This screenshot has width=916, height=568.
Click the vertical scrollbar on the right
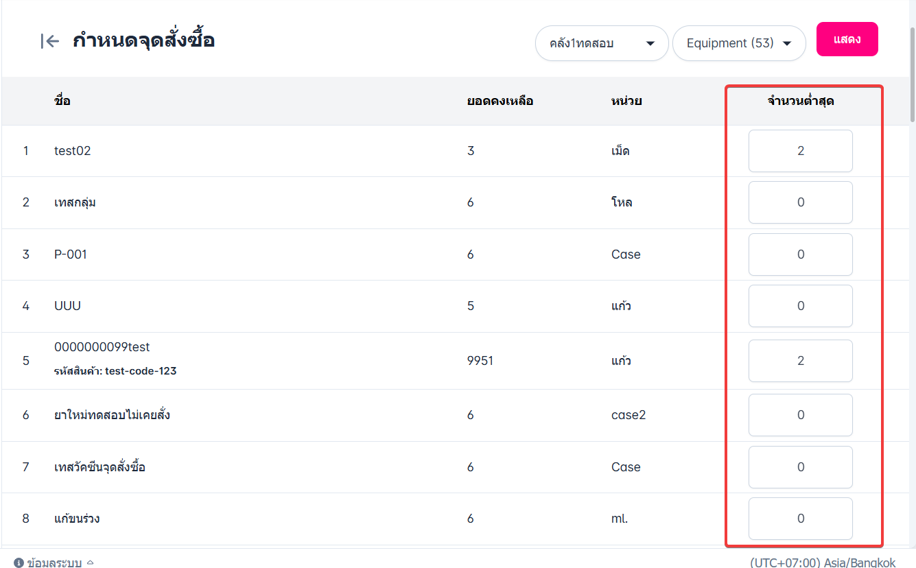[912, 75]
